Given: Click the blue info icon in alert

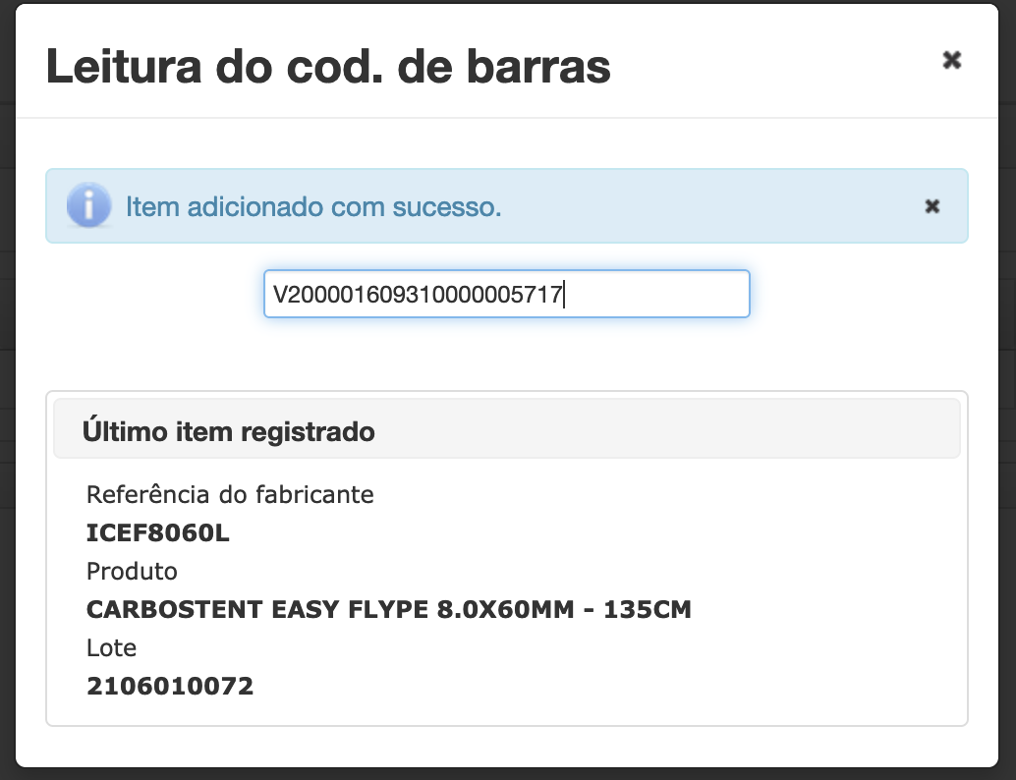Looking at the screenshot, I should click(88, 204).
